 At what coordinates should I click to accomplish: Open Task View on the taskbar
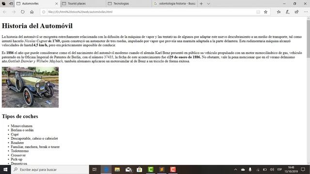click(x=94, y=170)
